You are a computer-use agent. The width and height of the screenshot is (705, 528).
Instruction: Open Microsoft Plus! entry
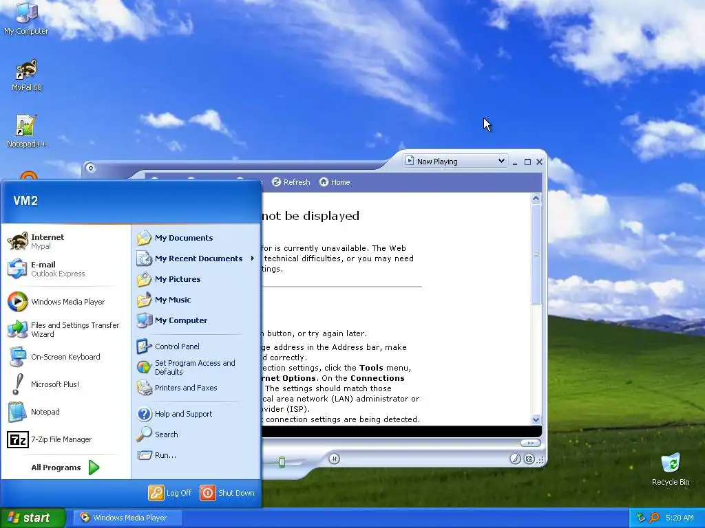66,384
